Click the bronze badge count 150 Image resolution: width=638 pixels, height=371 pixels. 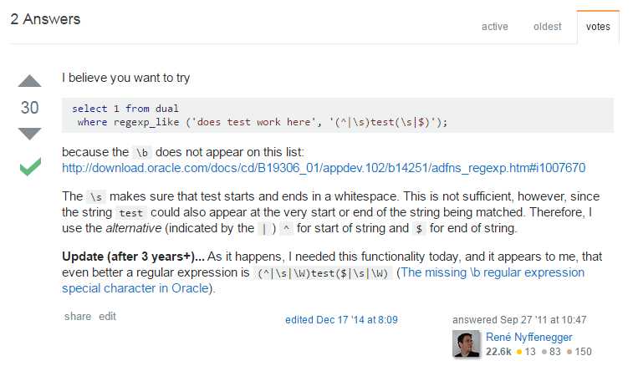click(579, 352)
